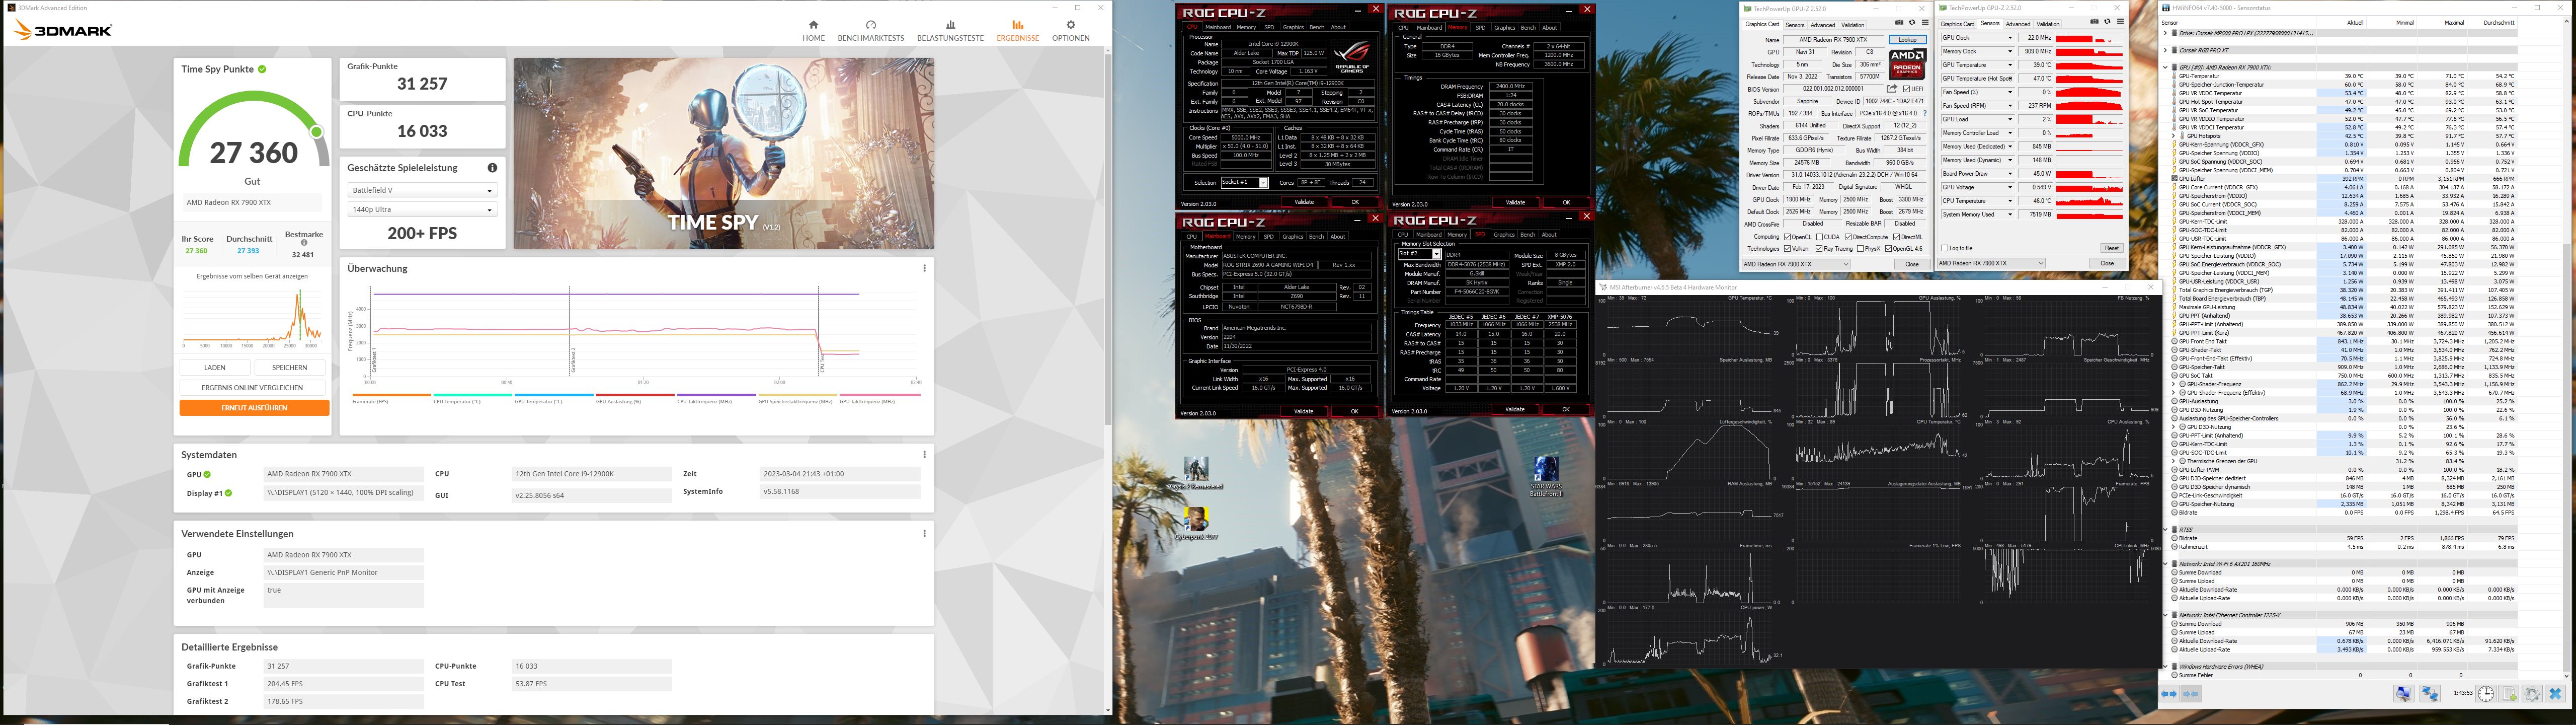The height and width of the screenshot is (725, 2576).
Task: Open BELASTUNGSTESTE in 3DMark navigation
Action: [x=950, y=30]
